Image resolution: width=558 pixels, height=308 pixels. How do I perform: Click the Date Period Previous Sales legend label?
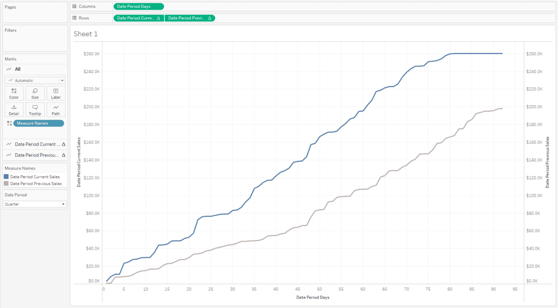pyautogui.click(x=36, y=184)
